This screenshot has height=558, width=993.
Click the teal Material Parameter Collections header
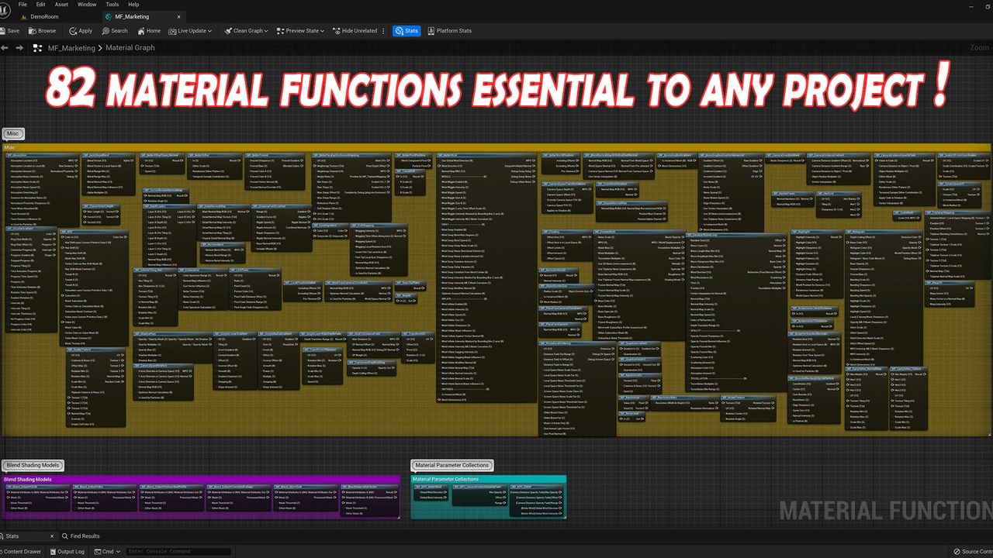(489, 479)
